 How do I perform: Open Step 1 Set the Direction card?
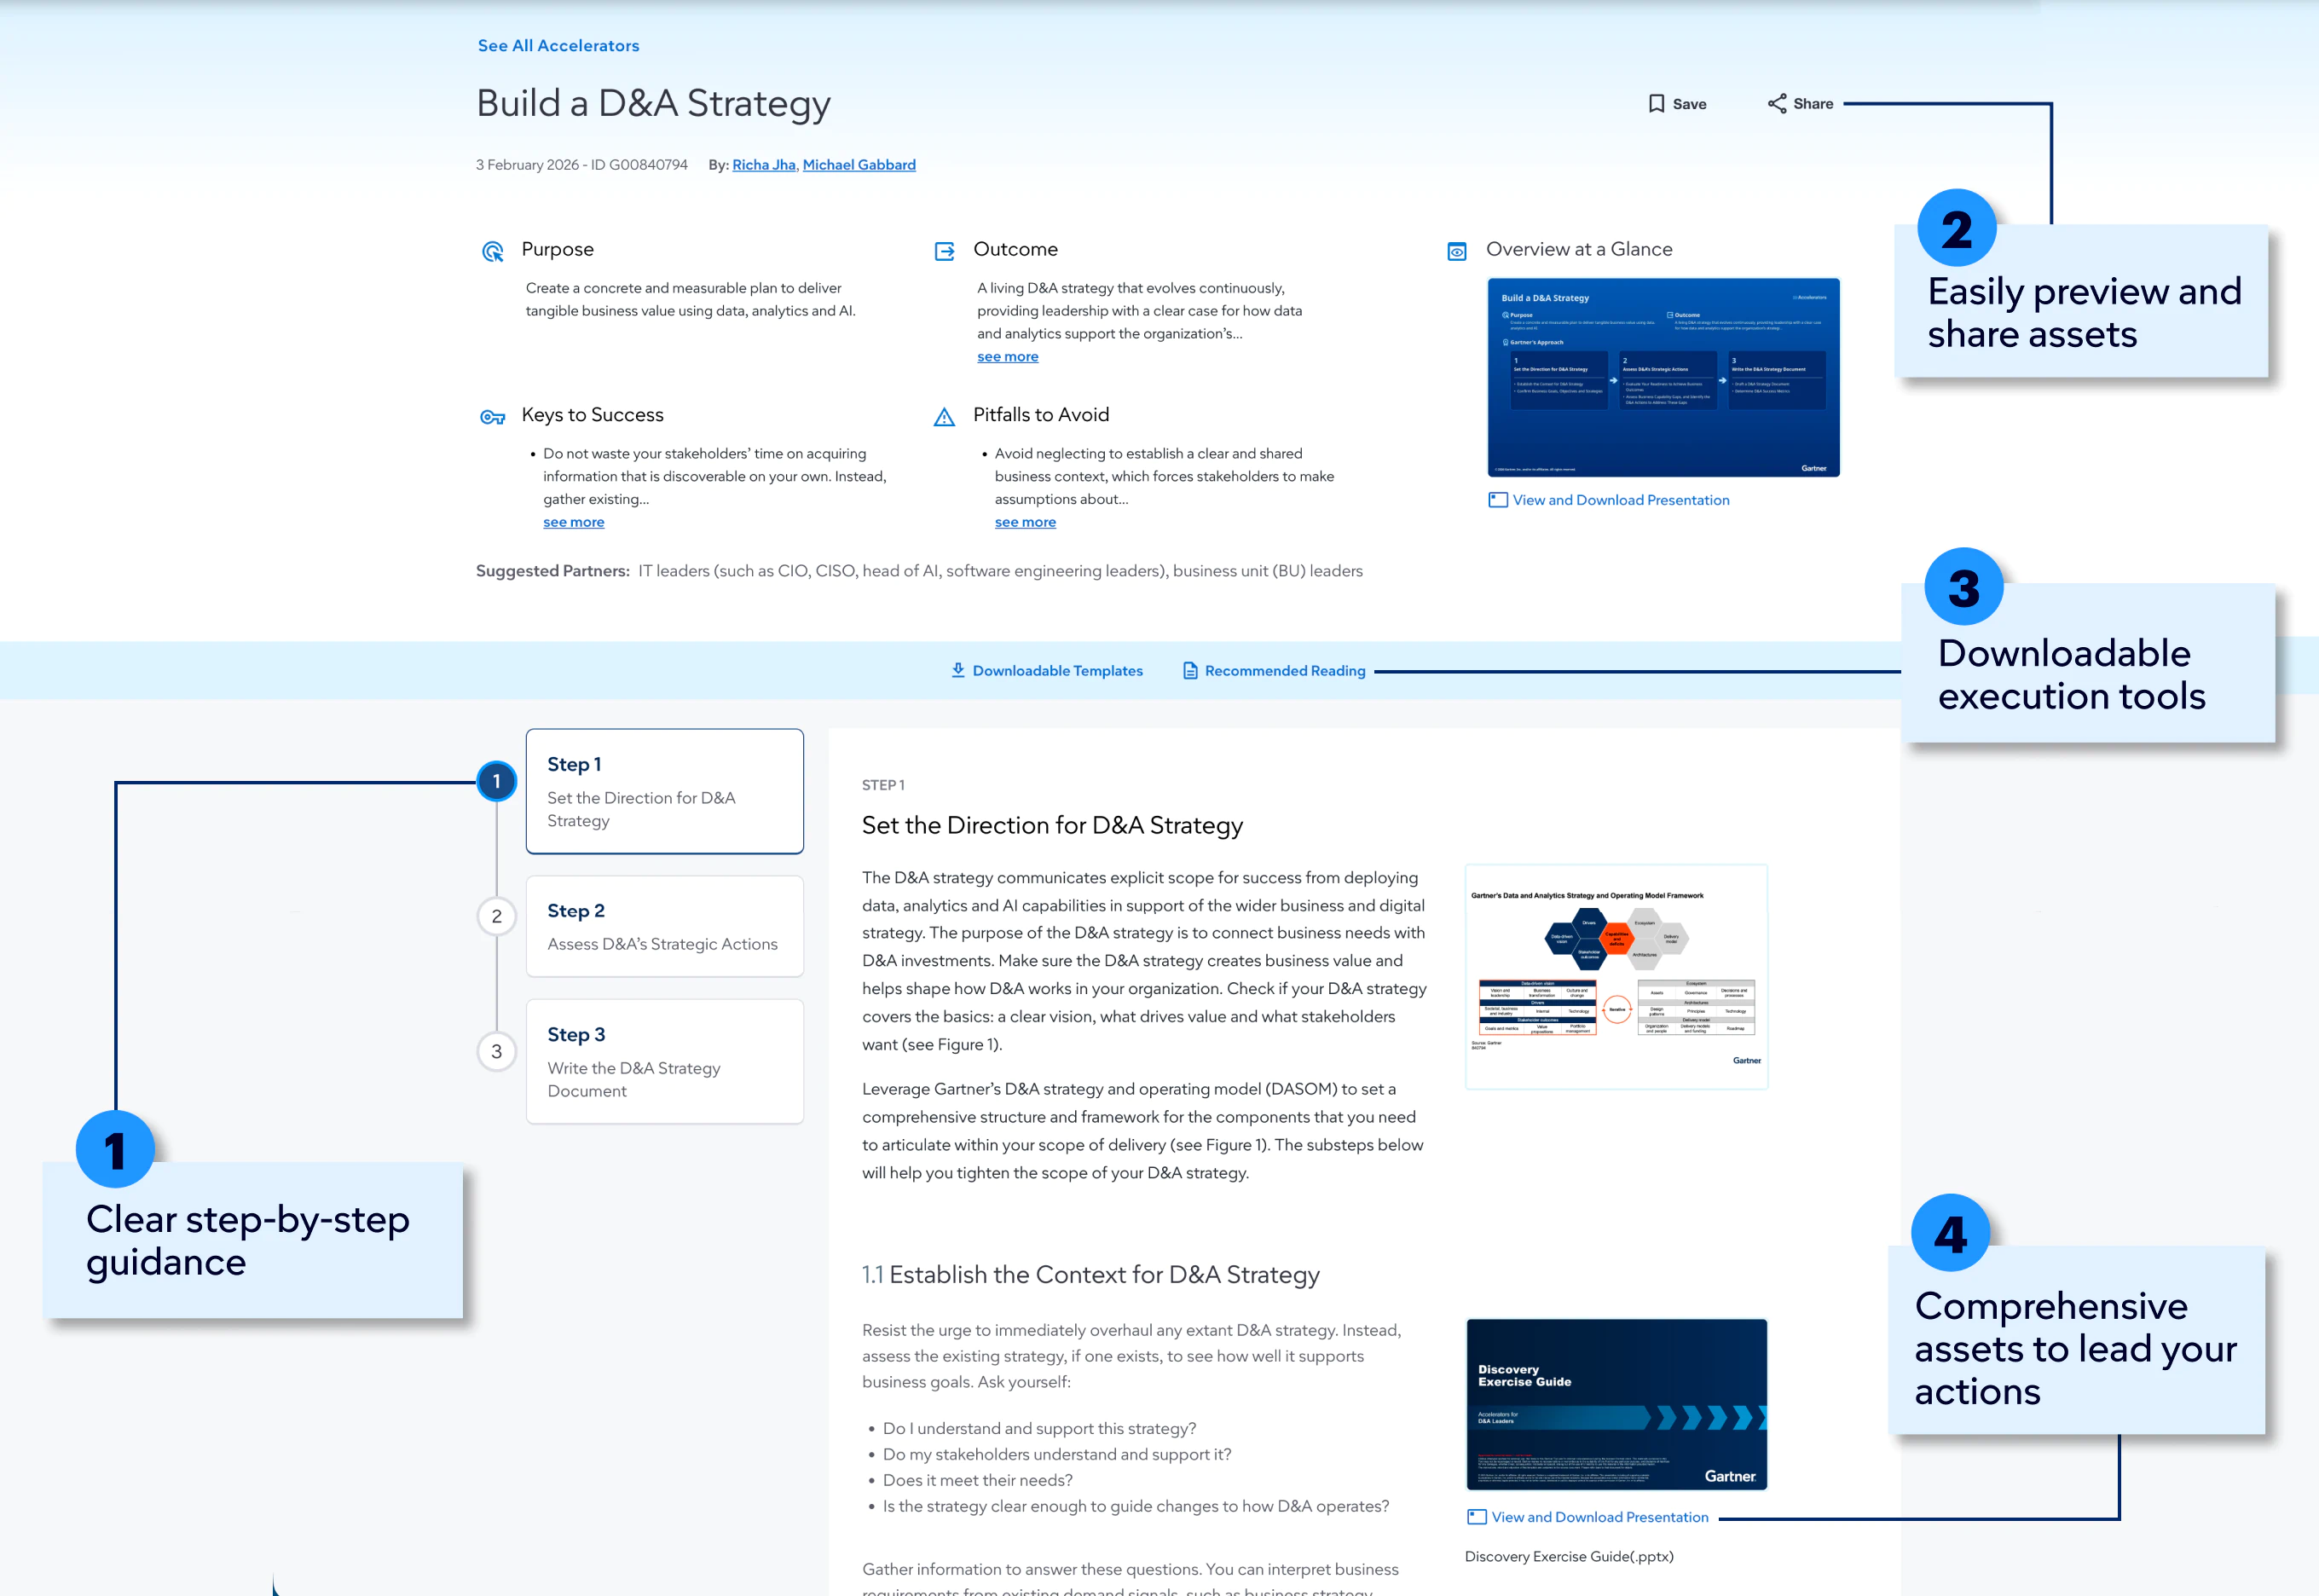point(665,791)
